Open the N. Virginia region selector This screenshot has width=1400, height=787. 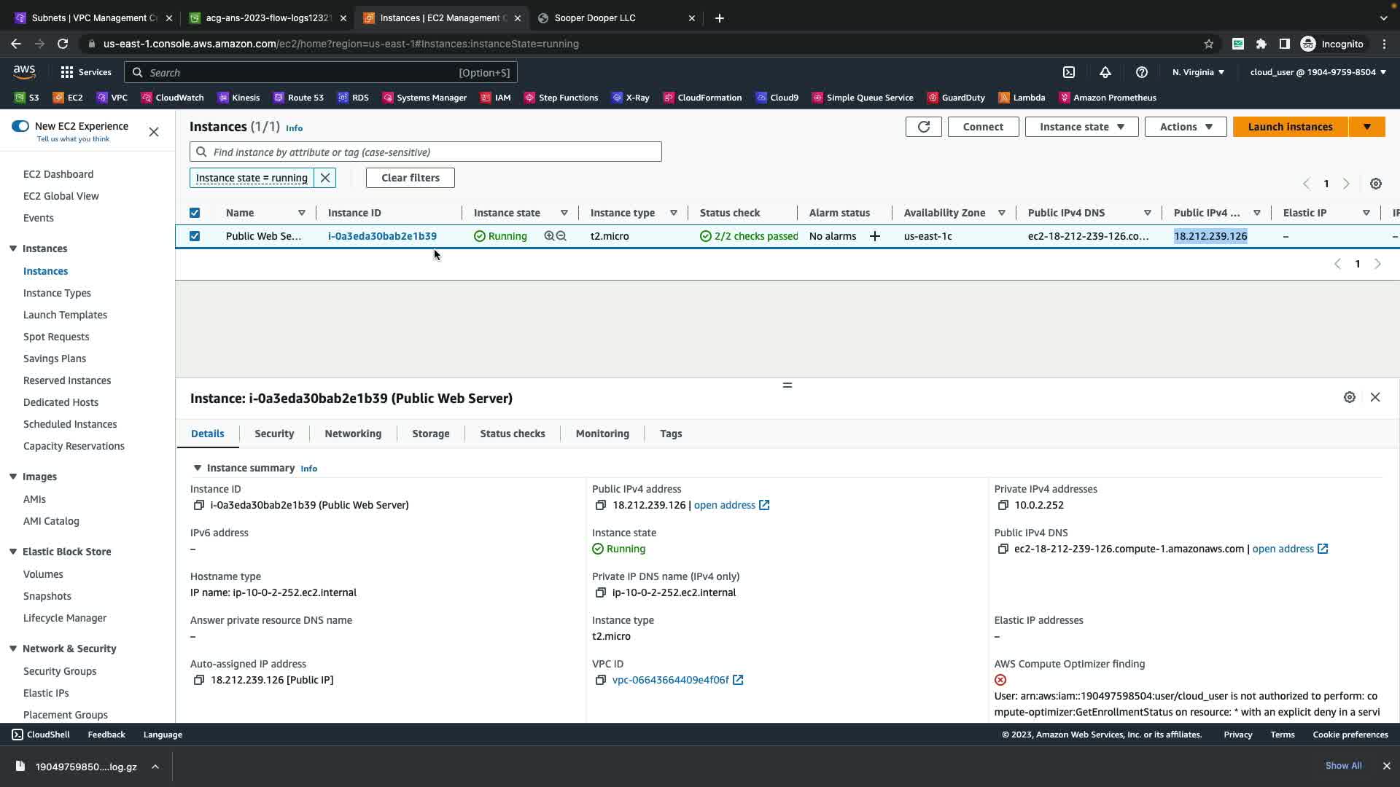[x=1198, y=72]
